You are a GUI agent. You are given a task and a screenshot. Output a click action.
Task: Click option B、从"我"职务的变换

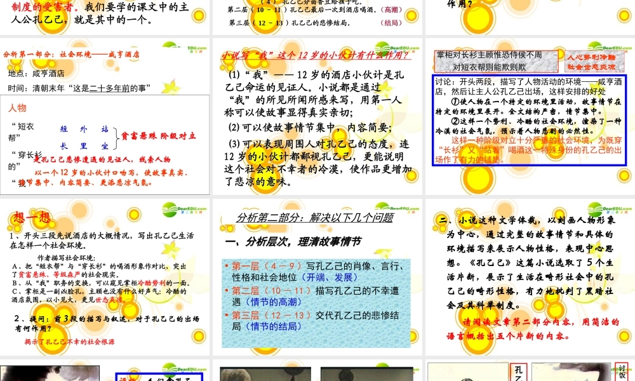(102, 283)
